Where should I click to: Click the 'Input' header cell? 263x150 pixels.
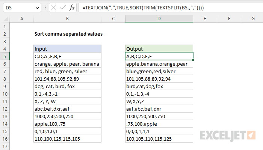click(67, 49)
